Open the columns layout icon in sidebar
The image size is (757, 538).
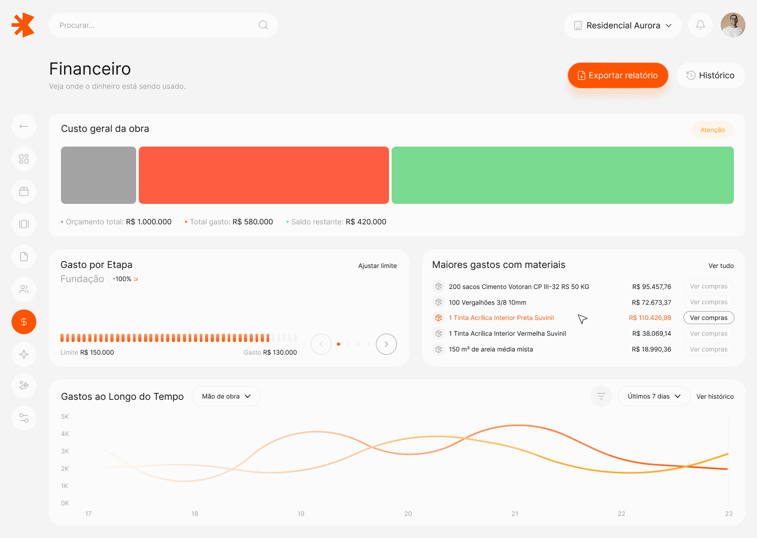click(24, 224)
